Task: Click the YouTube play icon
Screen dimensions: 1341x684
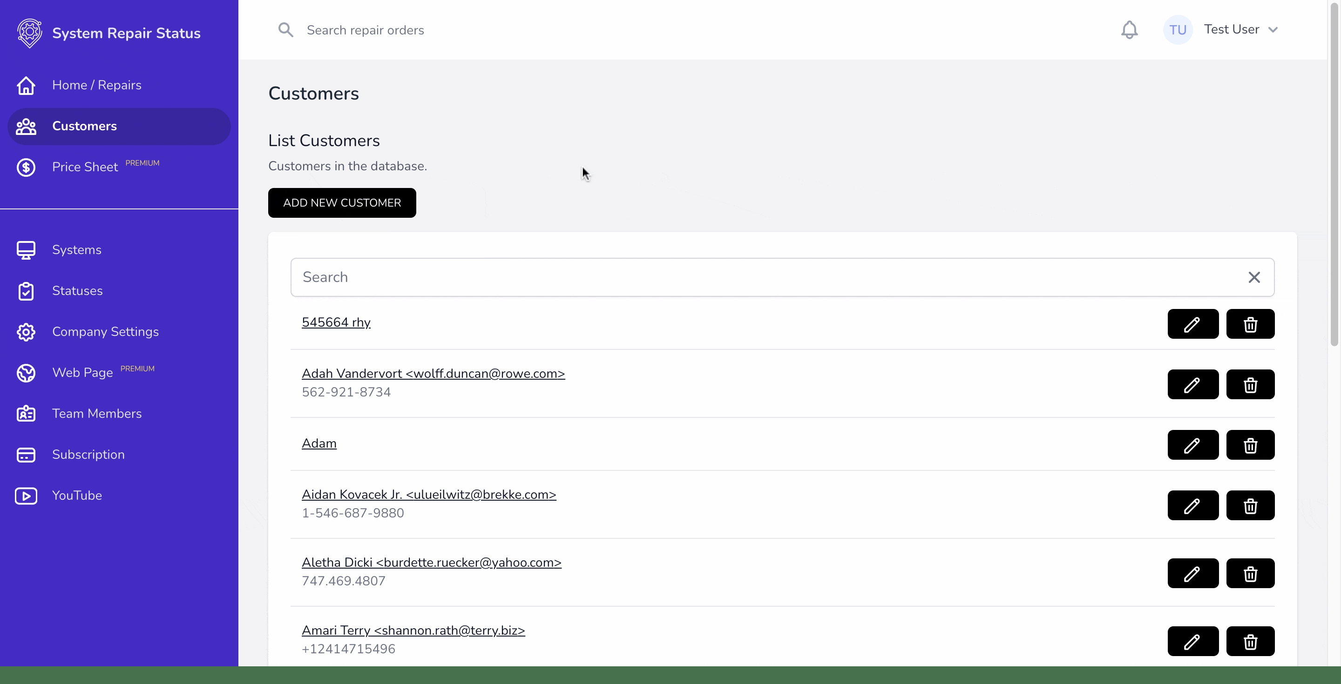Action: coord(26,496)
